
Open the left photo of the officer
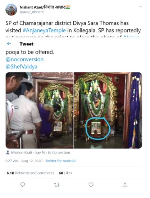click(x=40, y=110)
